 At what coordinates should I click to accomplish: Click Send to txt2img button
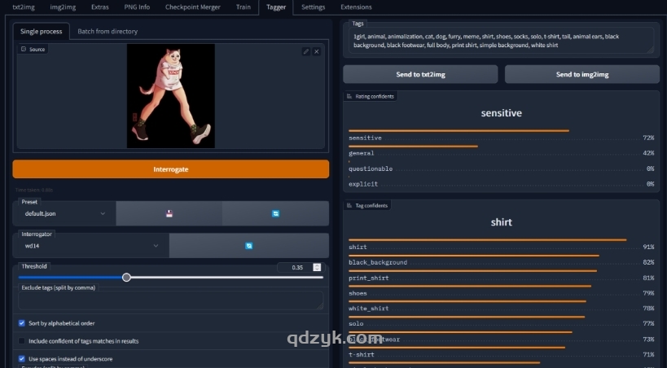point(419,74)
